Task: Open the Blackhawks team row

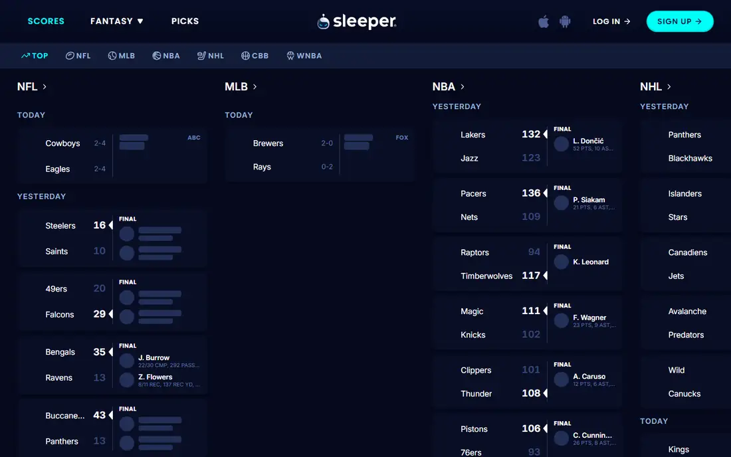Action: [690, 158]
